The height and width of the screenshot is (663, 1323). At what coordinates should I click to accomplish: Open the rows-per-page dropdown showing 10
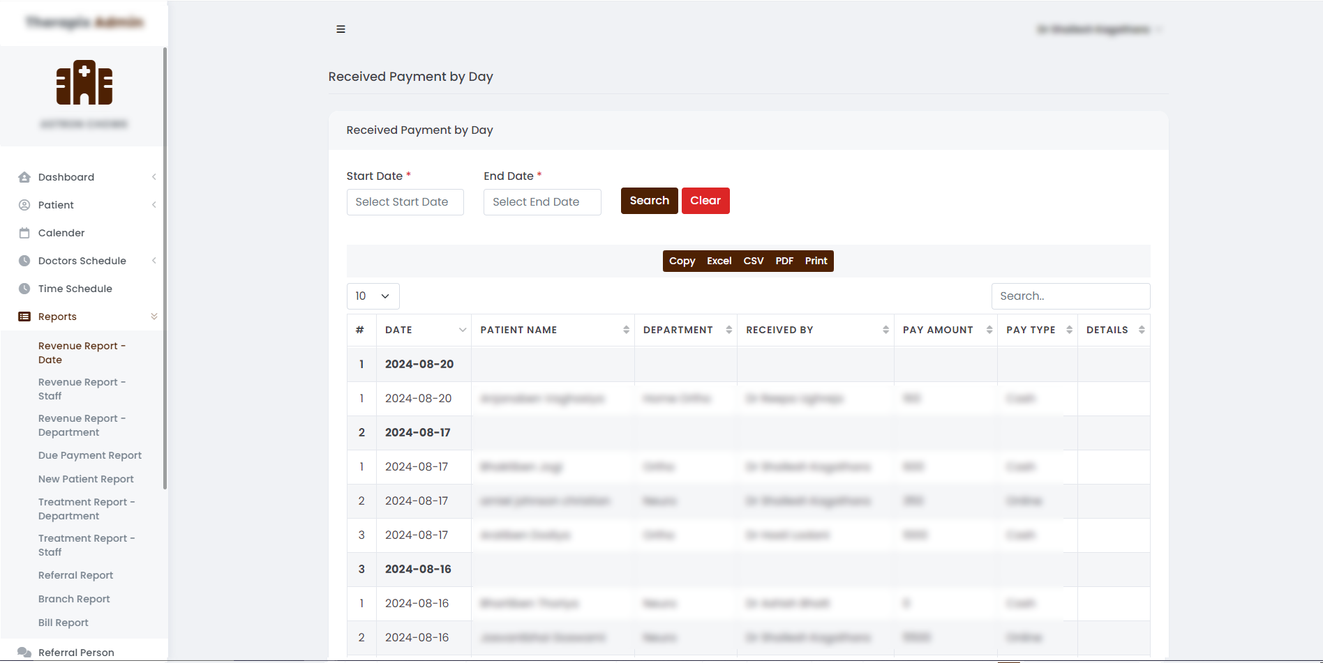(x=373, y=296)
